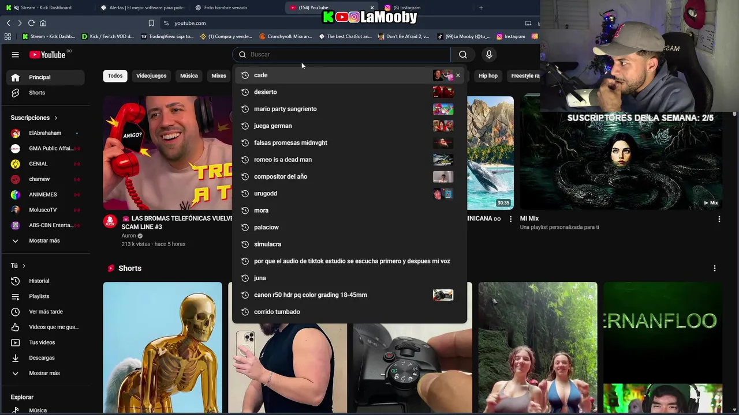Open Principal home in sidebar
This screenshot has height=415, width=739.
[x=46, y=77]
